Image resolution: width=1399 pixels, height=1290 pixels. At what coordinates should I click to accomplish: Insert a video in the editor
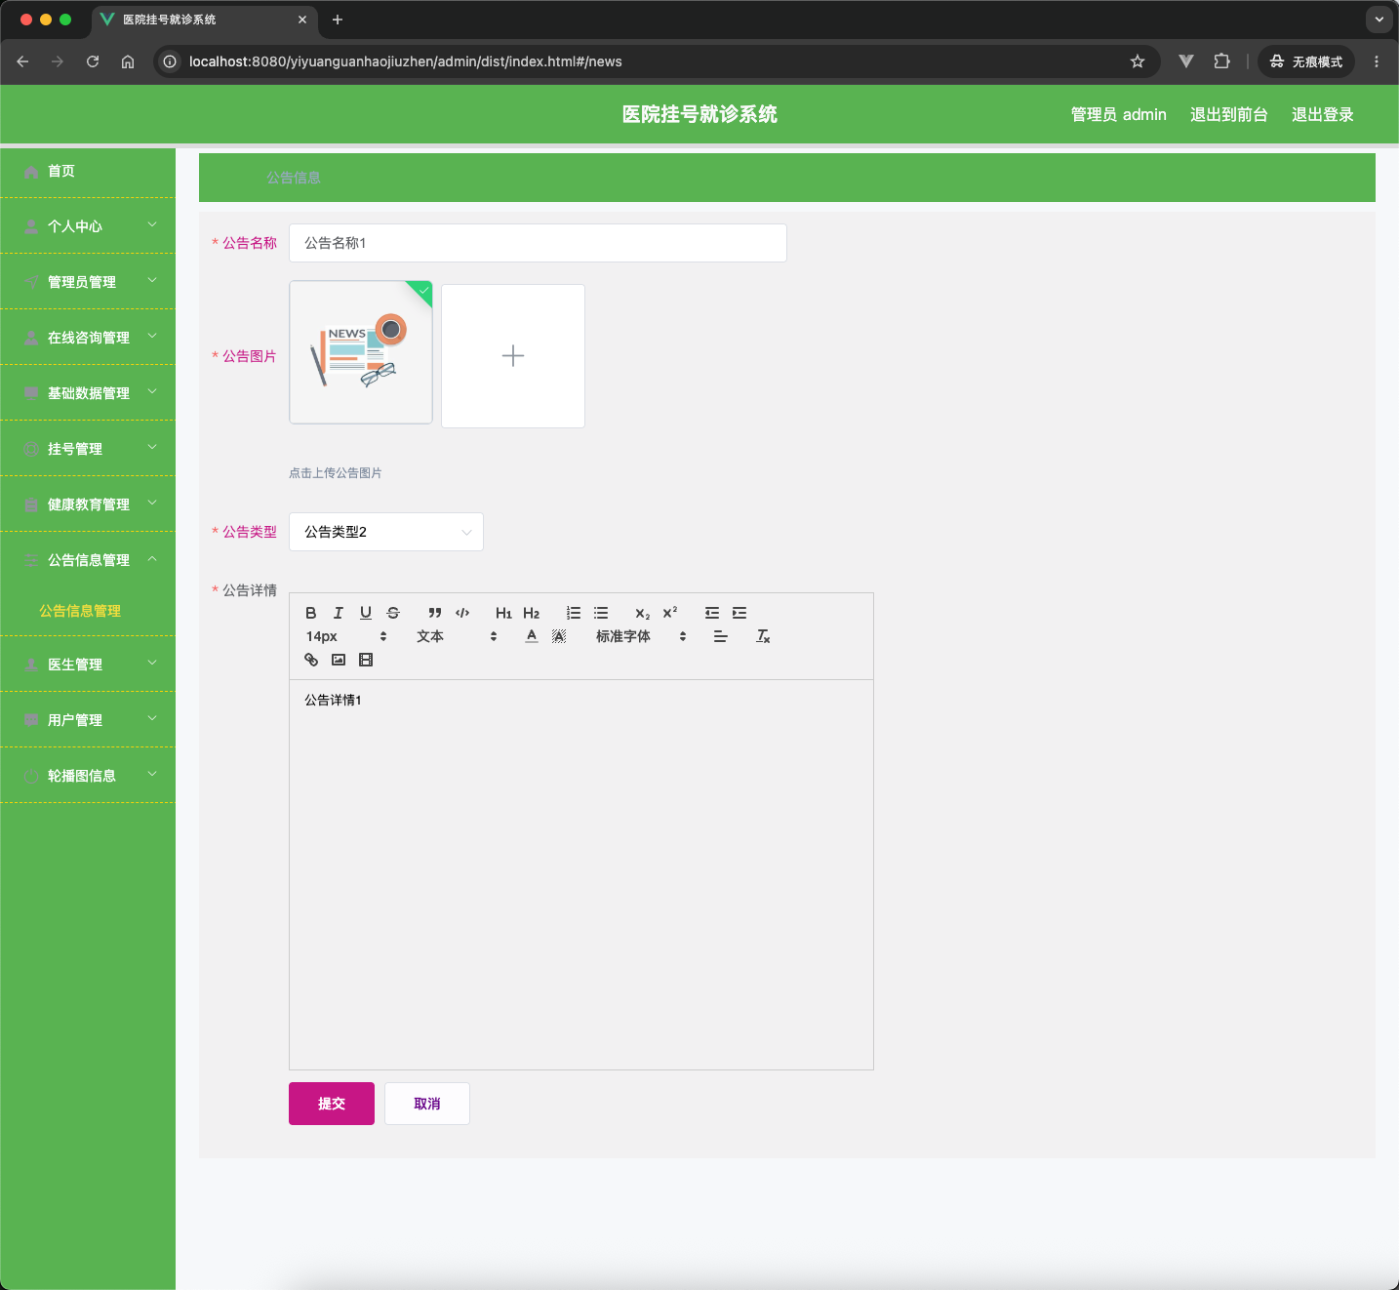click(366, 660)
